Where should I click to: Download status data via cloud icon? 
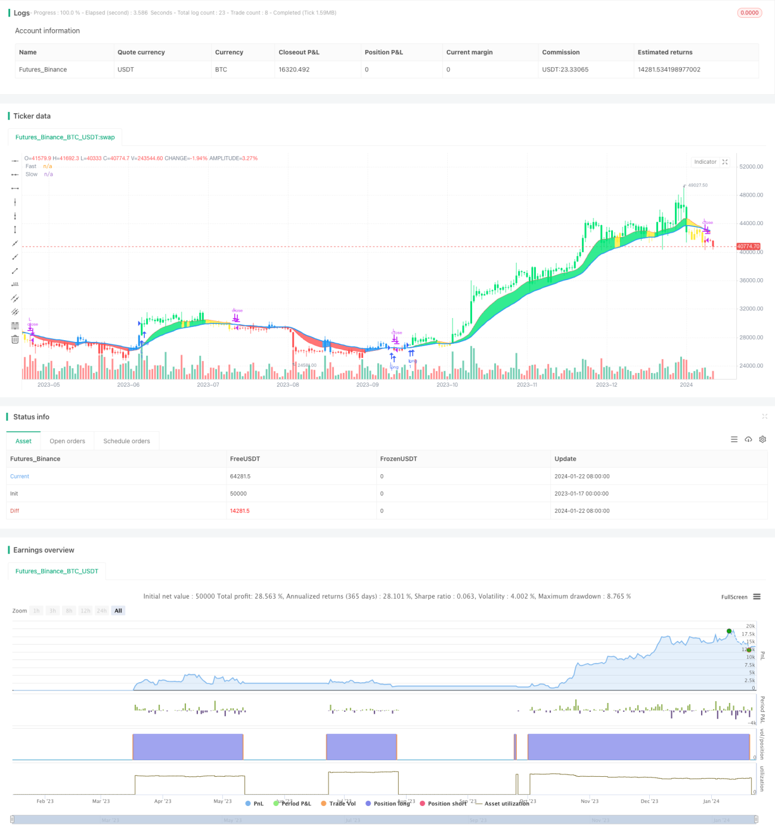pos(748,439)
